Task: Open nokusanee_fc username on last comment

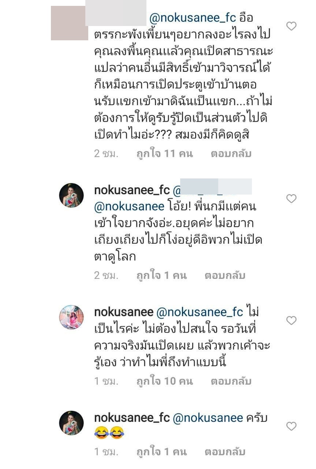Action: click(x=132, y=418)
